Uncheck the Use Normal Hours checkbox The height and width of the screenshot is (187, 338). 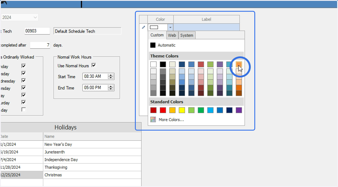pyautogui.click(x=94, y=65)
